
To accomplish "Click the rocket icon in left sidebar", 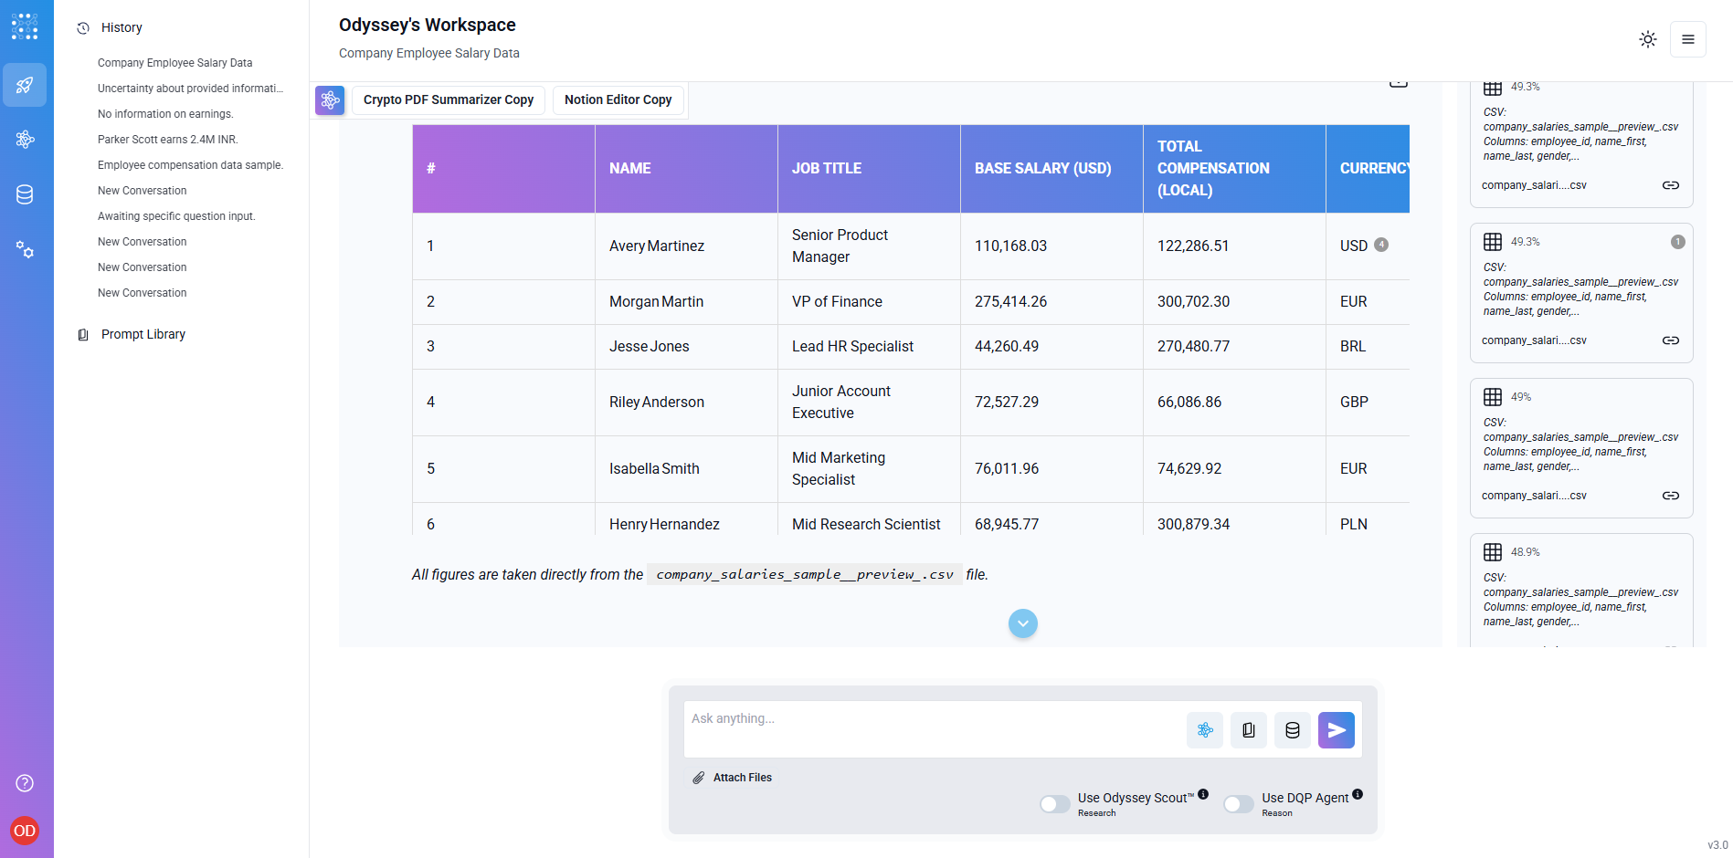I will pyautogui.click(x=25, y=85).
